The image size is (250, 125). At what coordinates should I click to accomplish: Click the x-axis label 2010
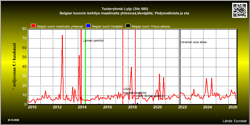tap(32, 107)
